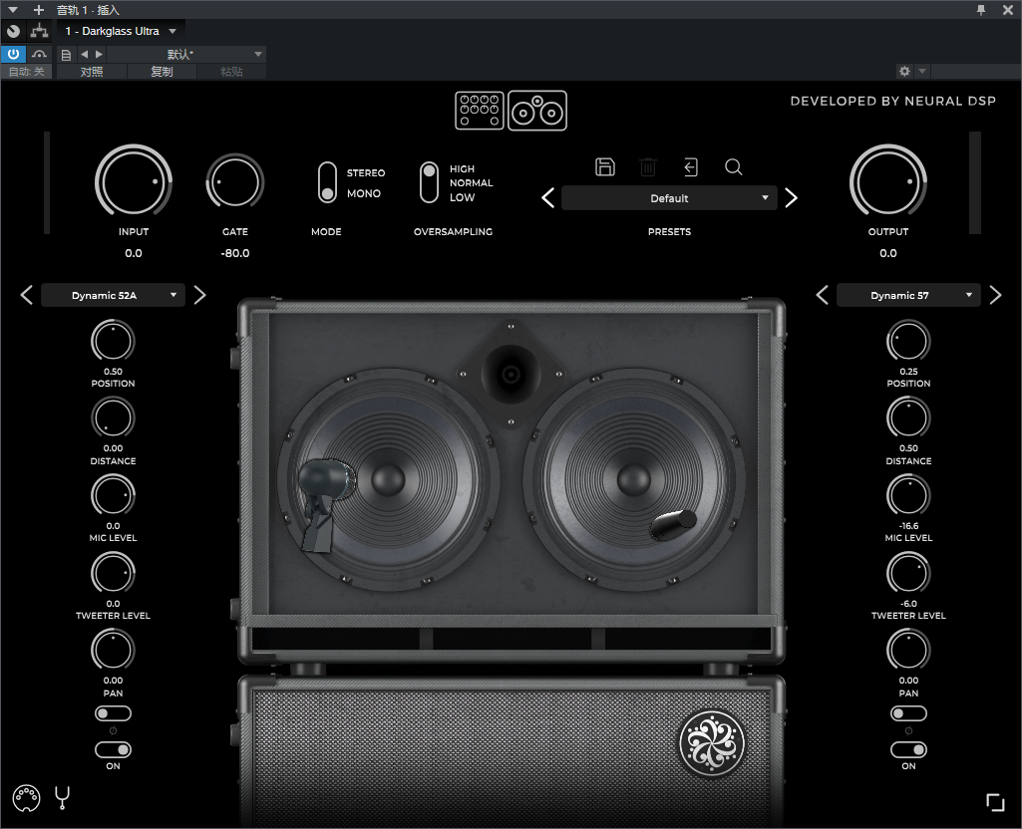Click the channel editor knob icon
1022x829 pixels.
(13, 31)
